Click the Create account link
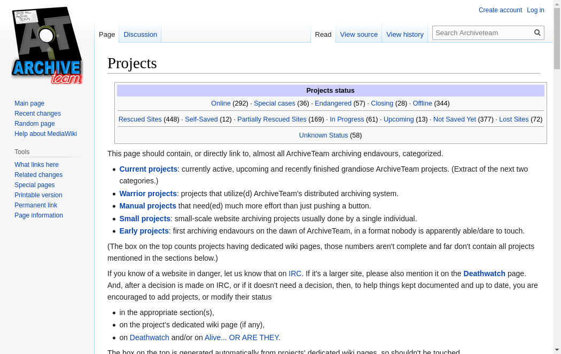 pyautogui.click(x=500, y=10)
